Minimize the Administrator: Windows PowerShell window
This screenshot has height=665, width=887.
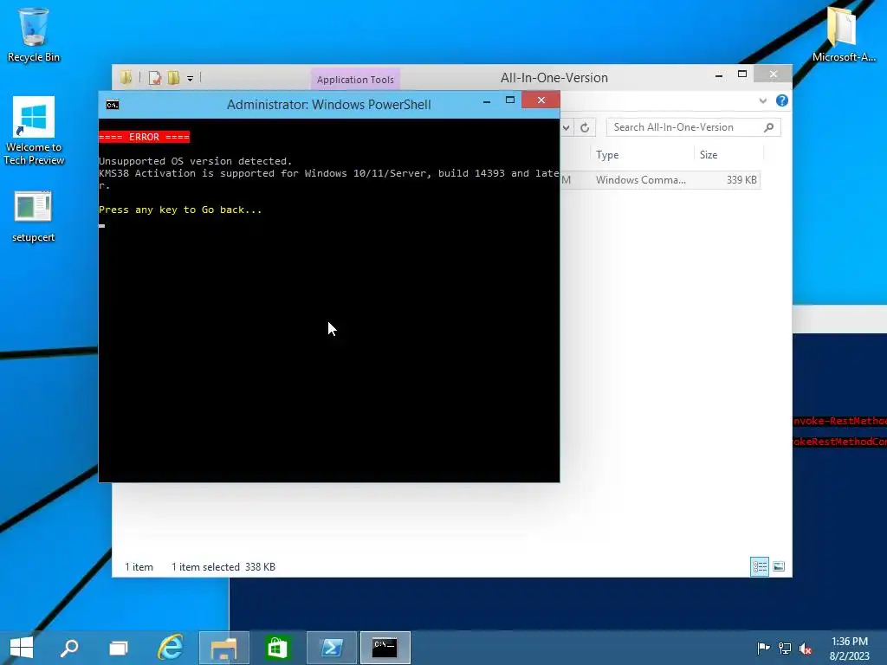(x=487, y=100)
